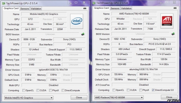Toggle PhysX checkbox in AMD window

click(141, 90)
